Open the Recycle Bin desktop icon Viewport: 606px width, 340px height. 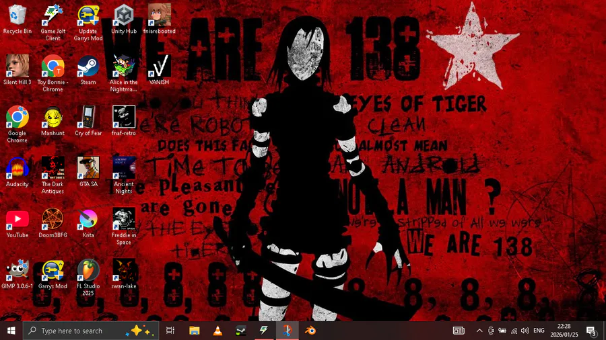(17, 19)
